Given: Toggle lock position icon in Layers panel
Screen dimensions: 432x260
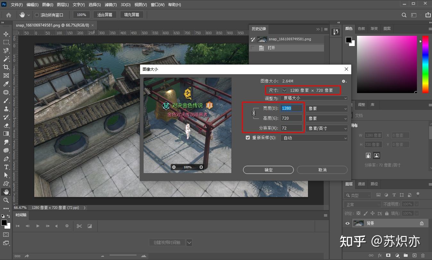Looking at the screenshot, I should (372, 213).
